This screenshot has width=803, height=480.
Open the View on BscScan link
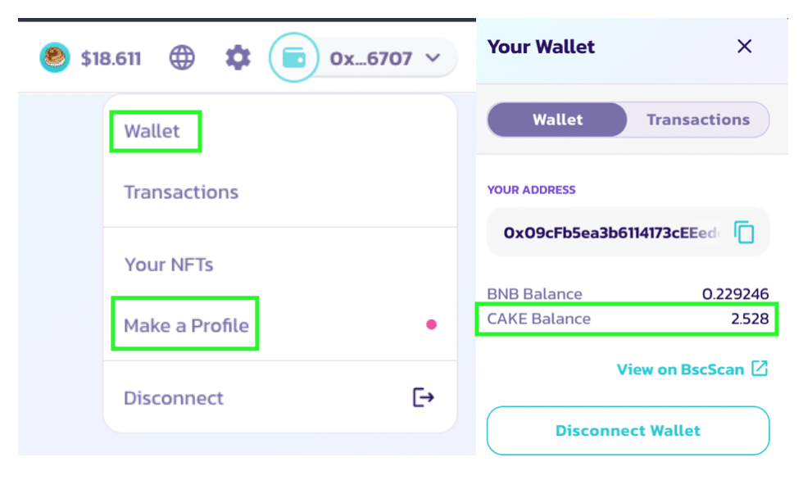click(680, 369)
